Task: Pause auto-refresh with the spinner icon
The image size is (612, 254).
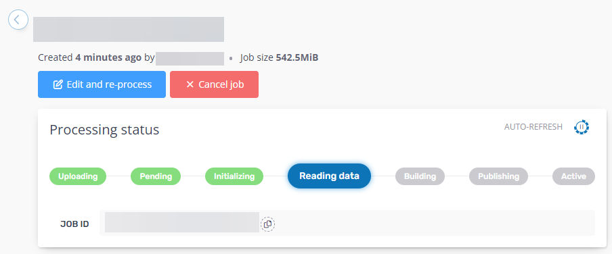Action: pos(582,127)
